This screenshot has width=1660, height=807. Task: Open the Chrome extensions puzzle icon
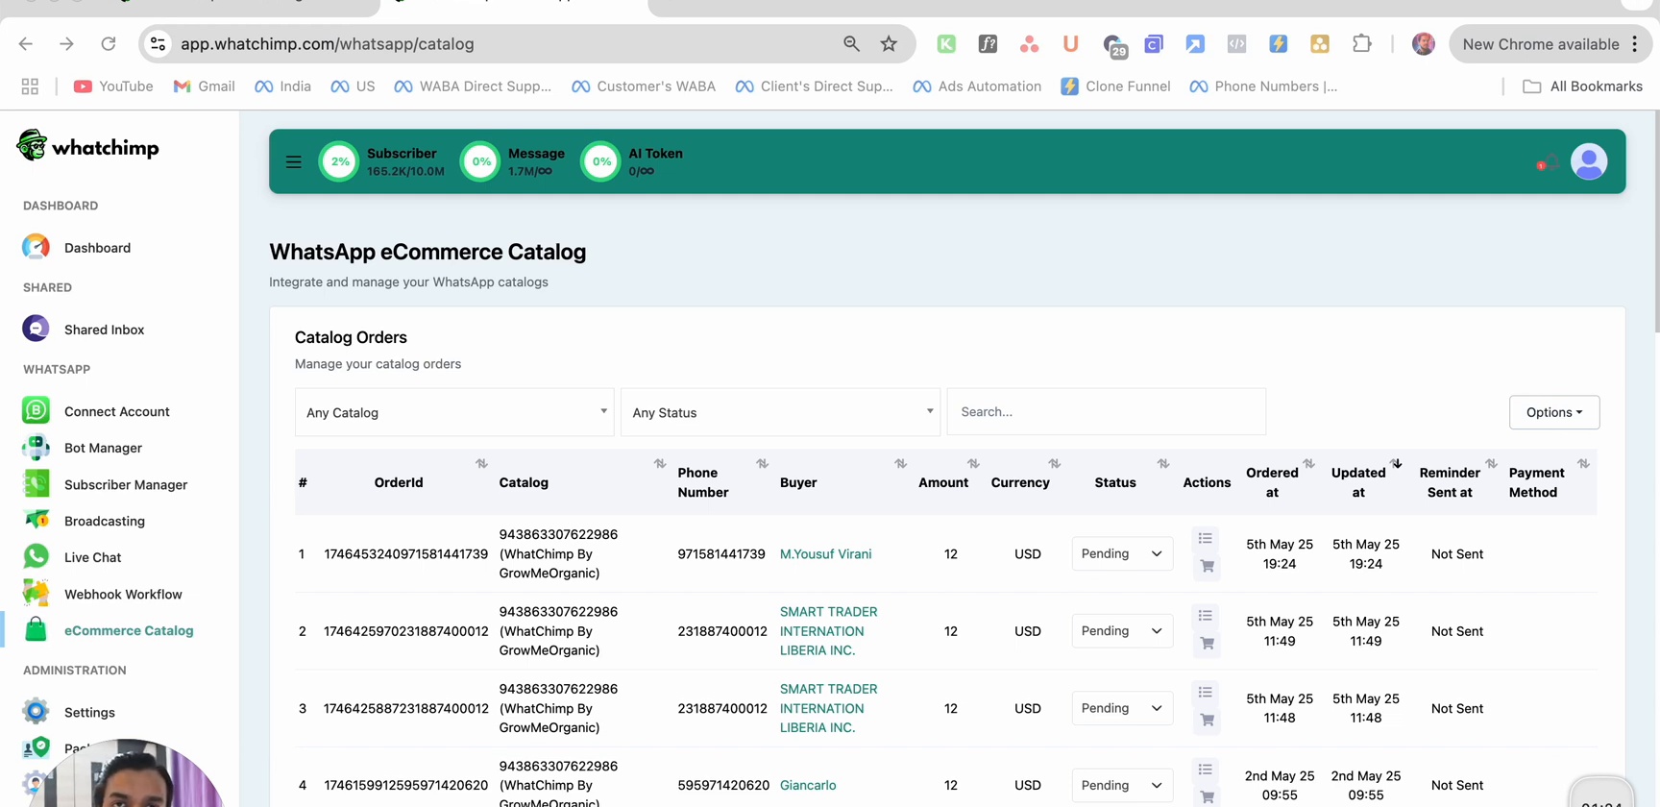tap(1361, 44)
